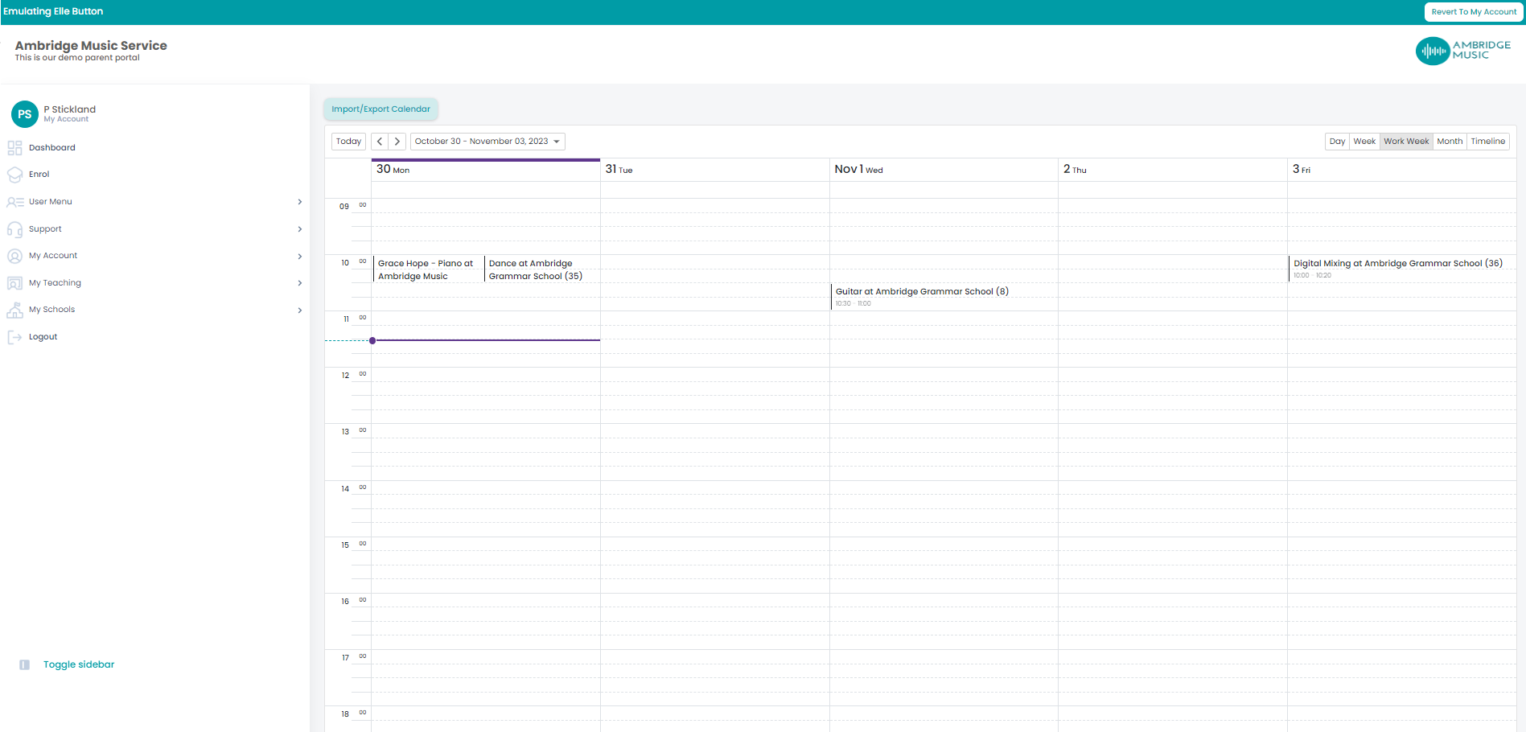Click the My Account sidebar label
The height and width of the screenshot is (732, 1526).
pyautogui.click(x=53, y=256)
